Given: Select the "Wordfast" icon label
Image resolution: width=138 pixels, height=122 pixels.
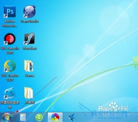Looking at the screenshot, I should click(x=30, y=48).
